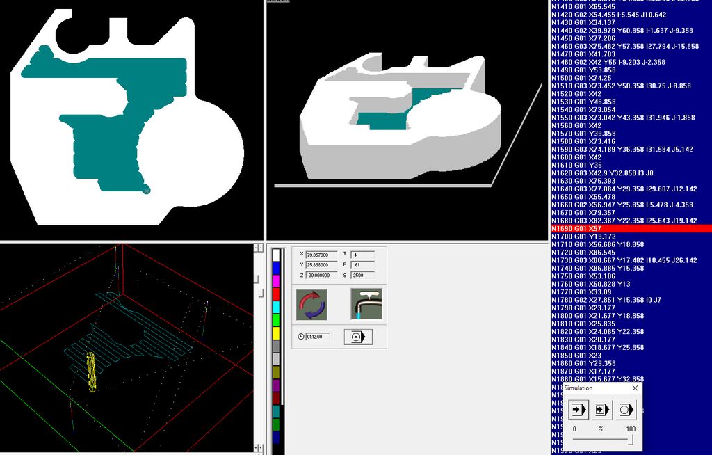712x455 pixels.
Task: Click the circle run button in Simulation dialog
Action: (625, 410)
